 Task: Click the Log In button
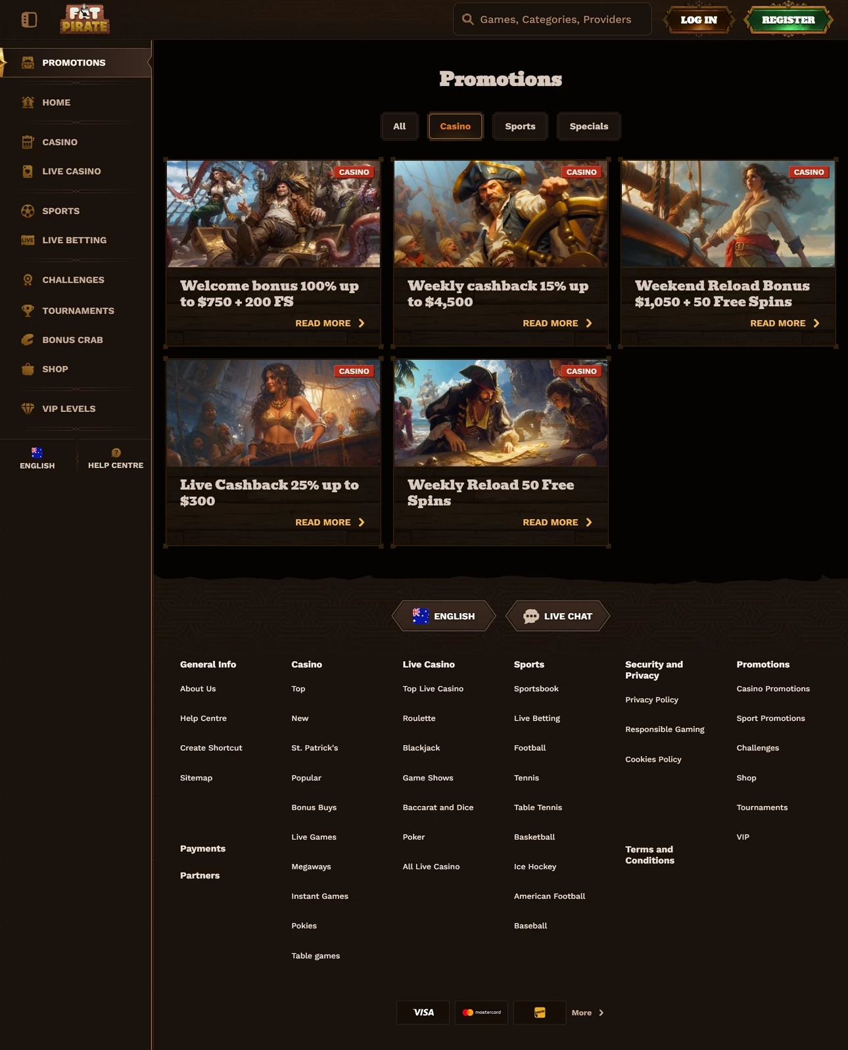[699, 20]
